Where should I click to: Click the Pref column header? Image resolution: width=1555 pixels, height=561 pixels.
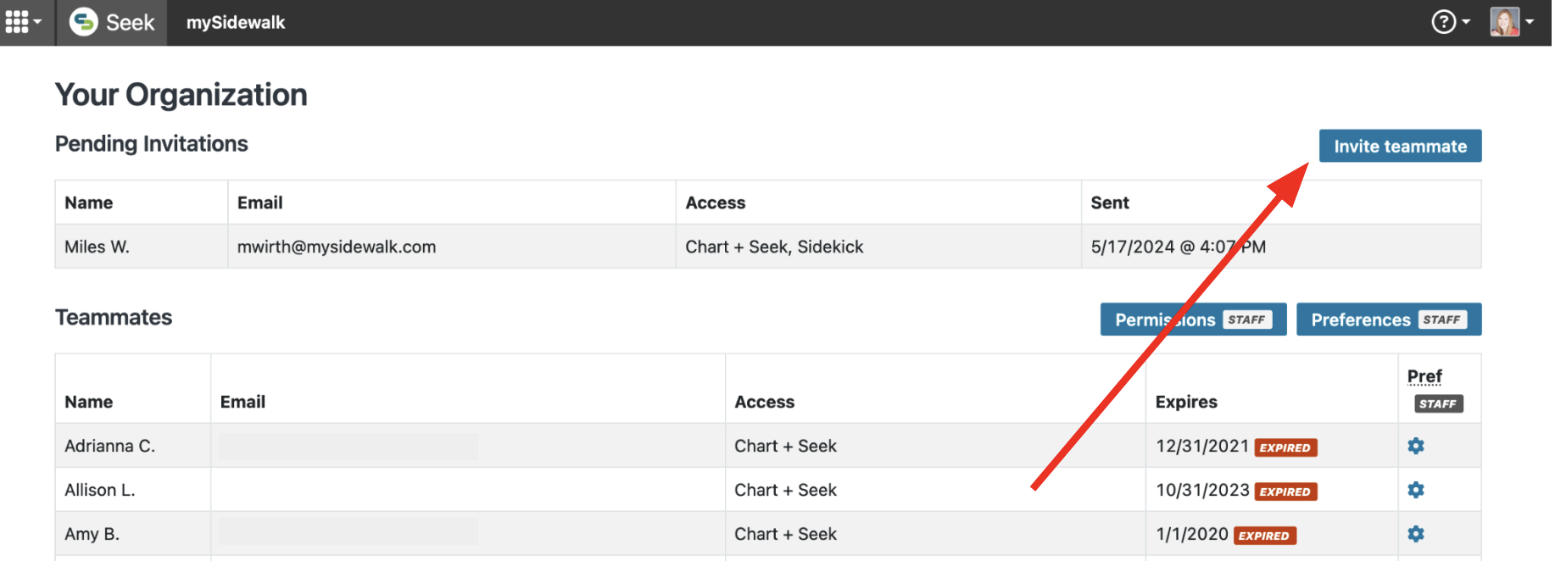point(1424,376)
